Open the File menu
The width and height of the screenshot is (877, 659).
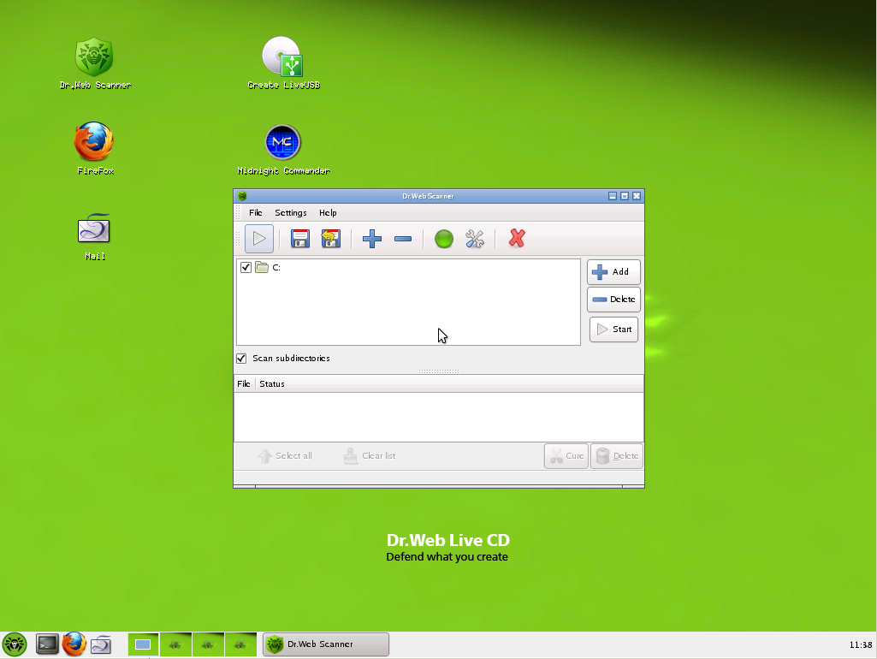pos(255,213)
